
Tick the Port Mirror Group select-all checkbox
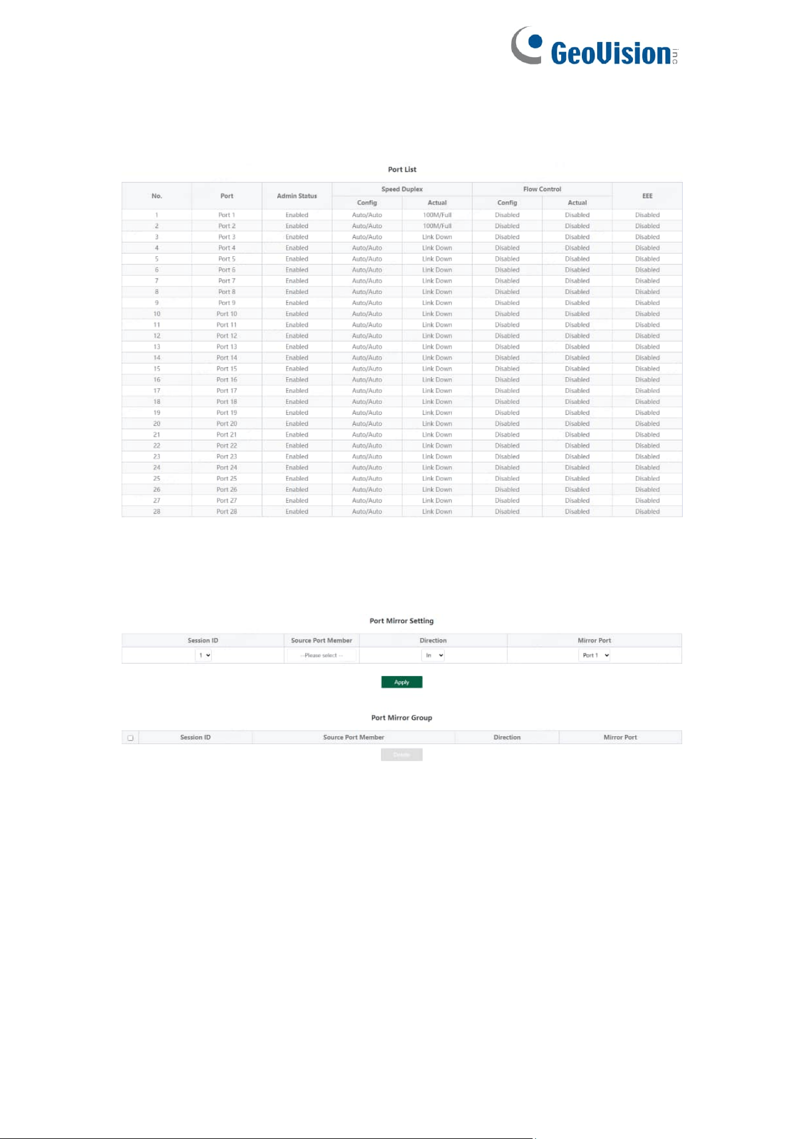pos(130,737)
